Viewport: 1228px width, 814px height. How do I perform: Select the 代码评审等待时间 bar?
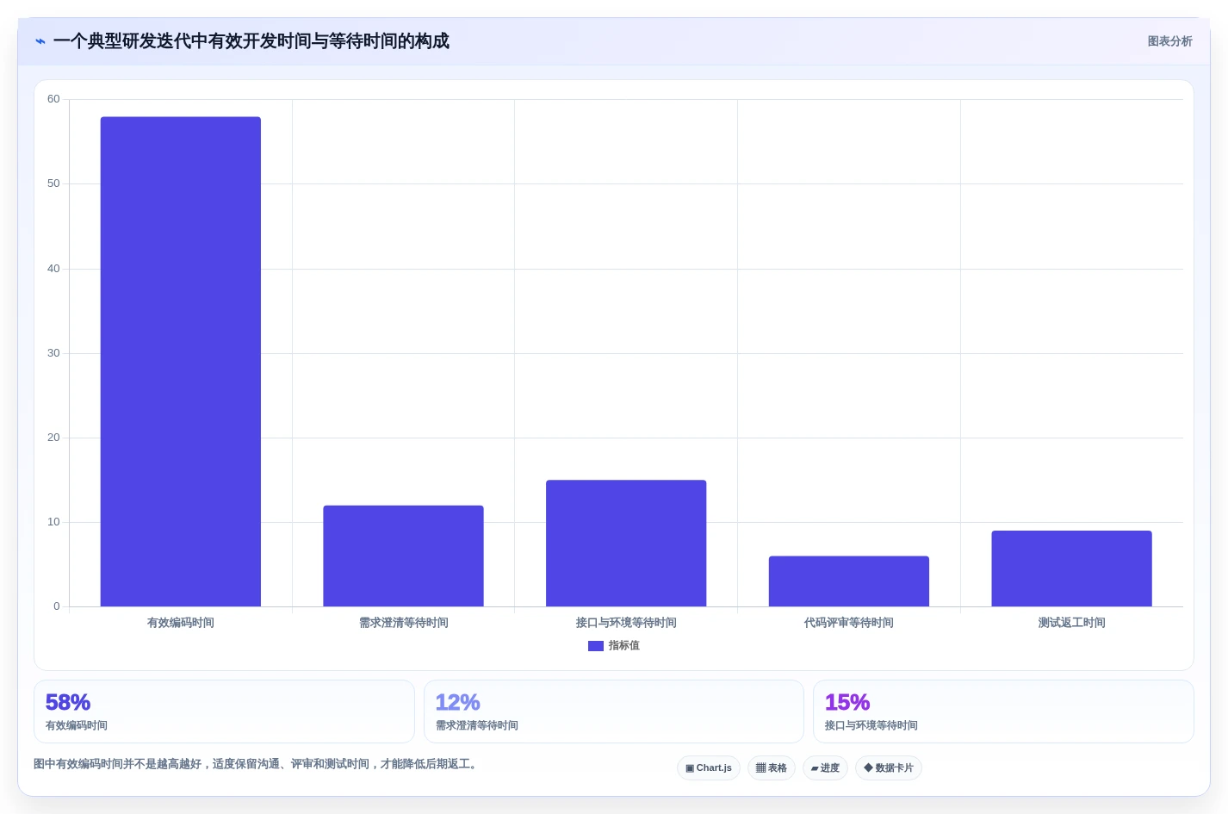coord(849,581)
